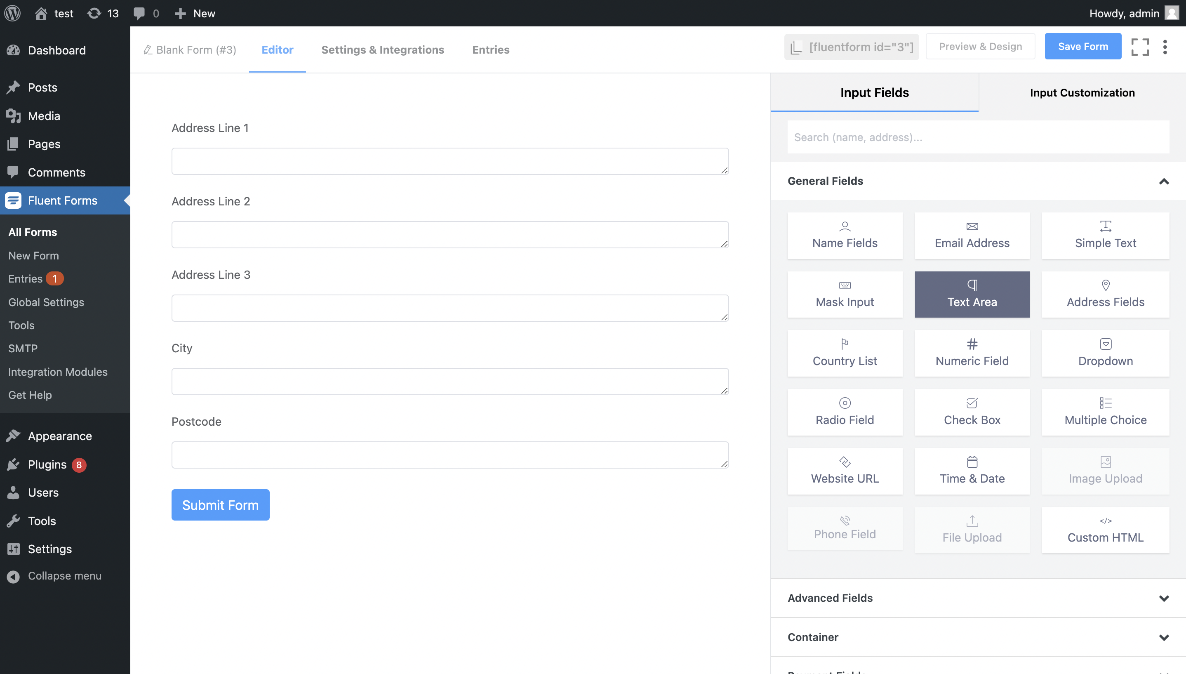1186x674 pixels.
Task: Open the three-dot options menu
Action: (x=1165, y=47)
